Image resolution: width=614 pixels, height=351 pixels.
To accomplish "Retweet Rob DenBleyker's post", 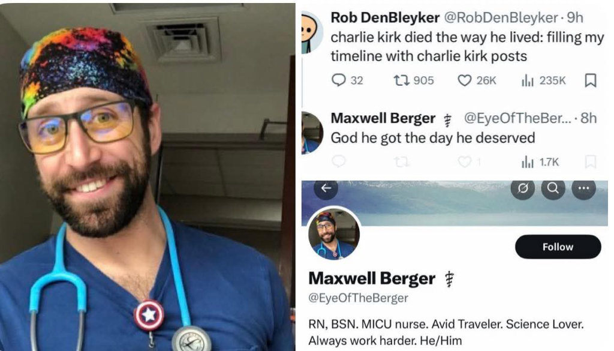I will [414, 80].
